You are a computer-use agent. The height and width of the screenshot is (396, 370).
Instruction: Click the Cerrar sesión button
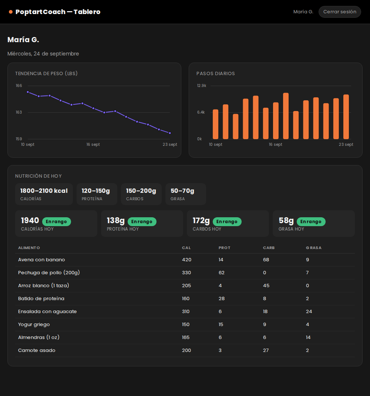point(340,12)
